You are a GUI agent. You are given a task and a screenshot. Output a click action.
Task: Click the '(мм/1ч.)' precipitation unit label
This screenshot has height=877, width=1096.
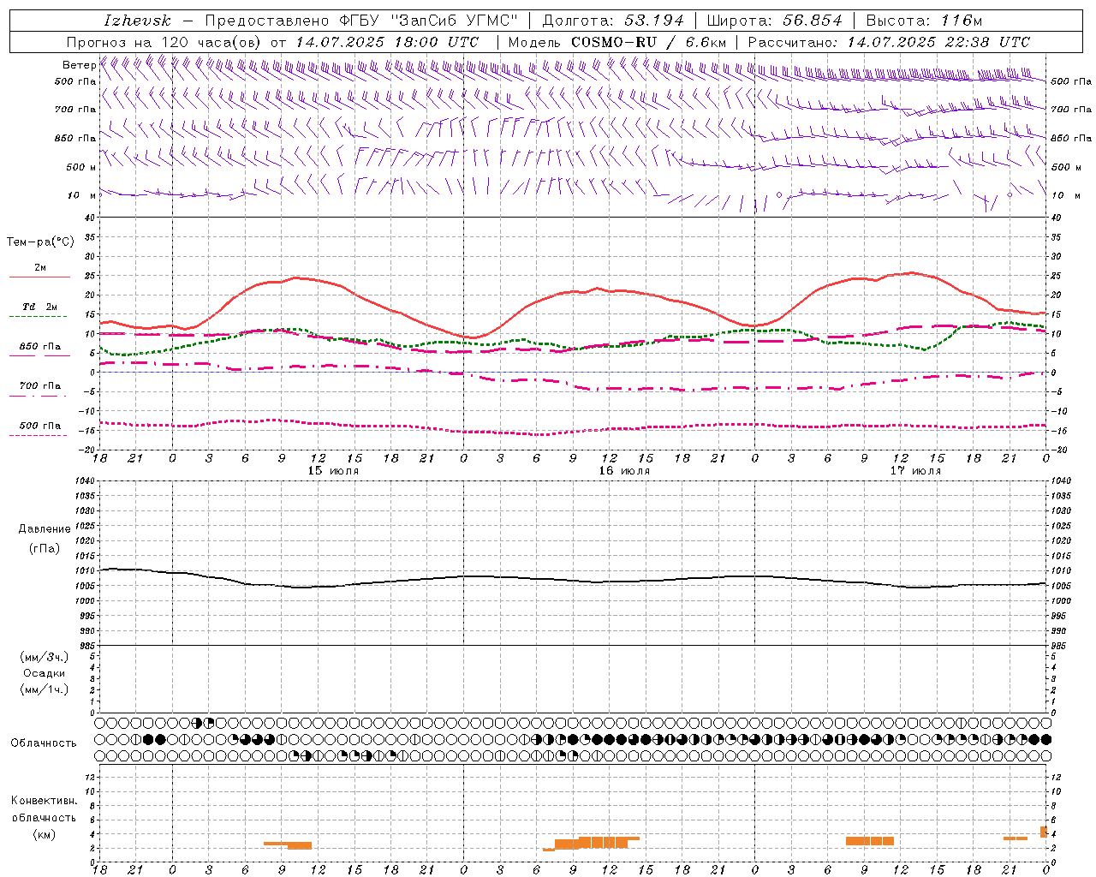pos(45,689)
